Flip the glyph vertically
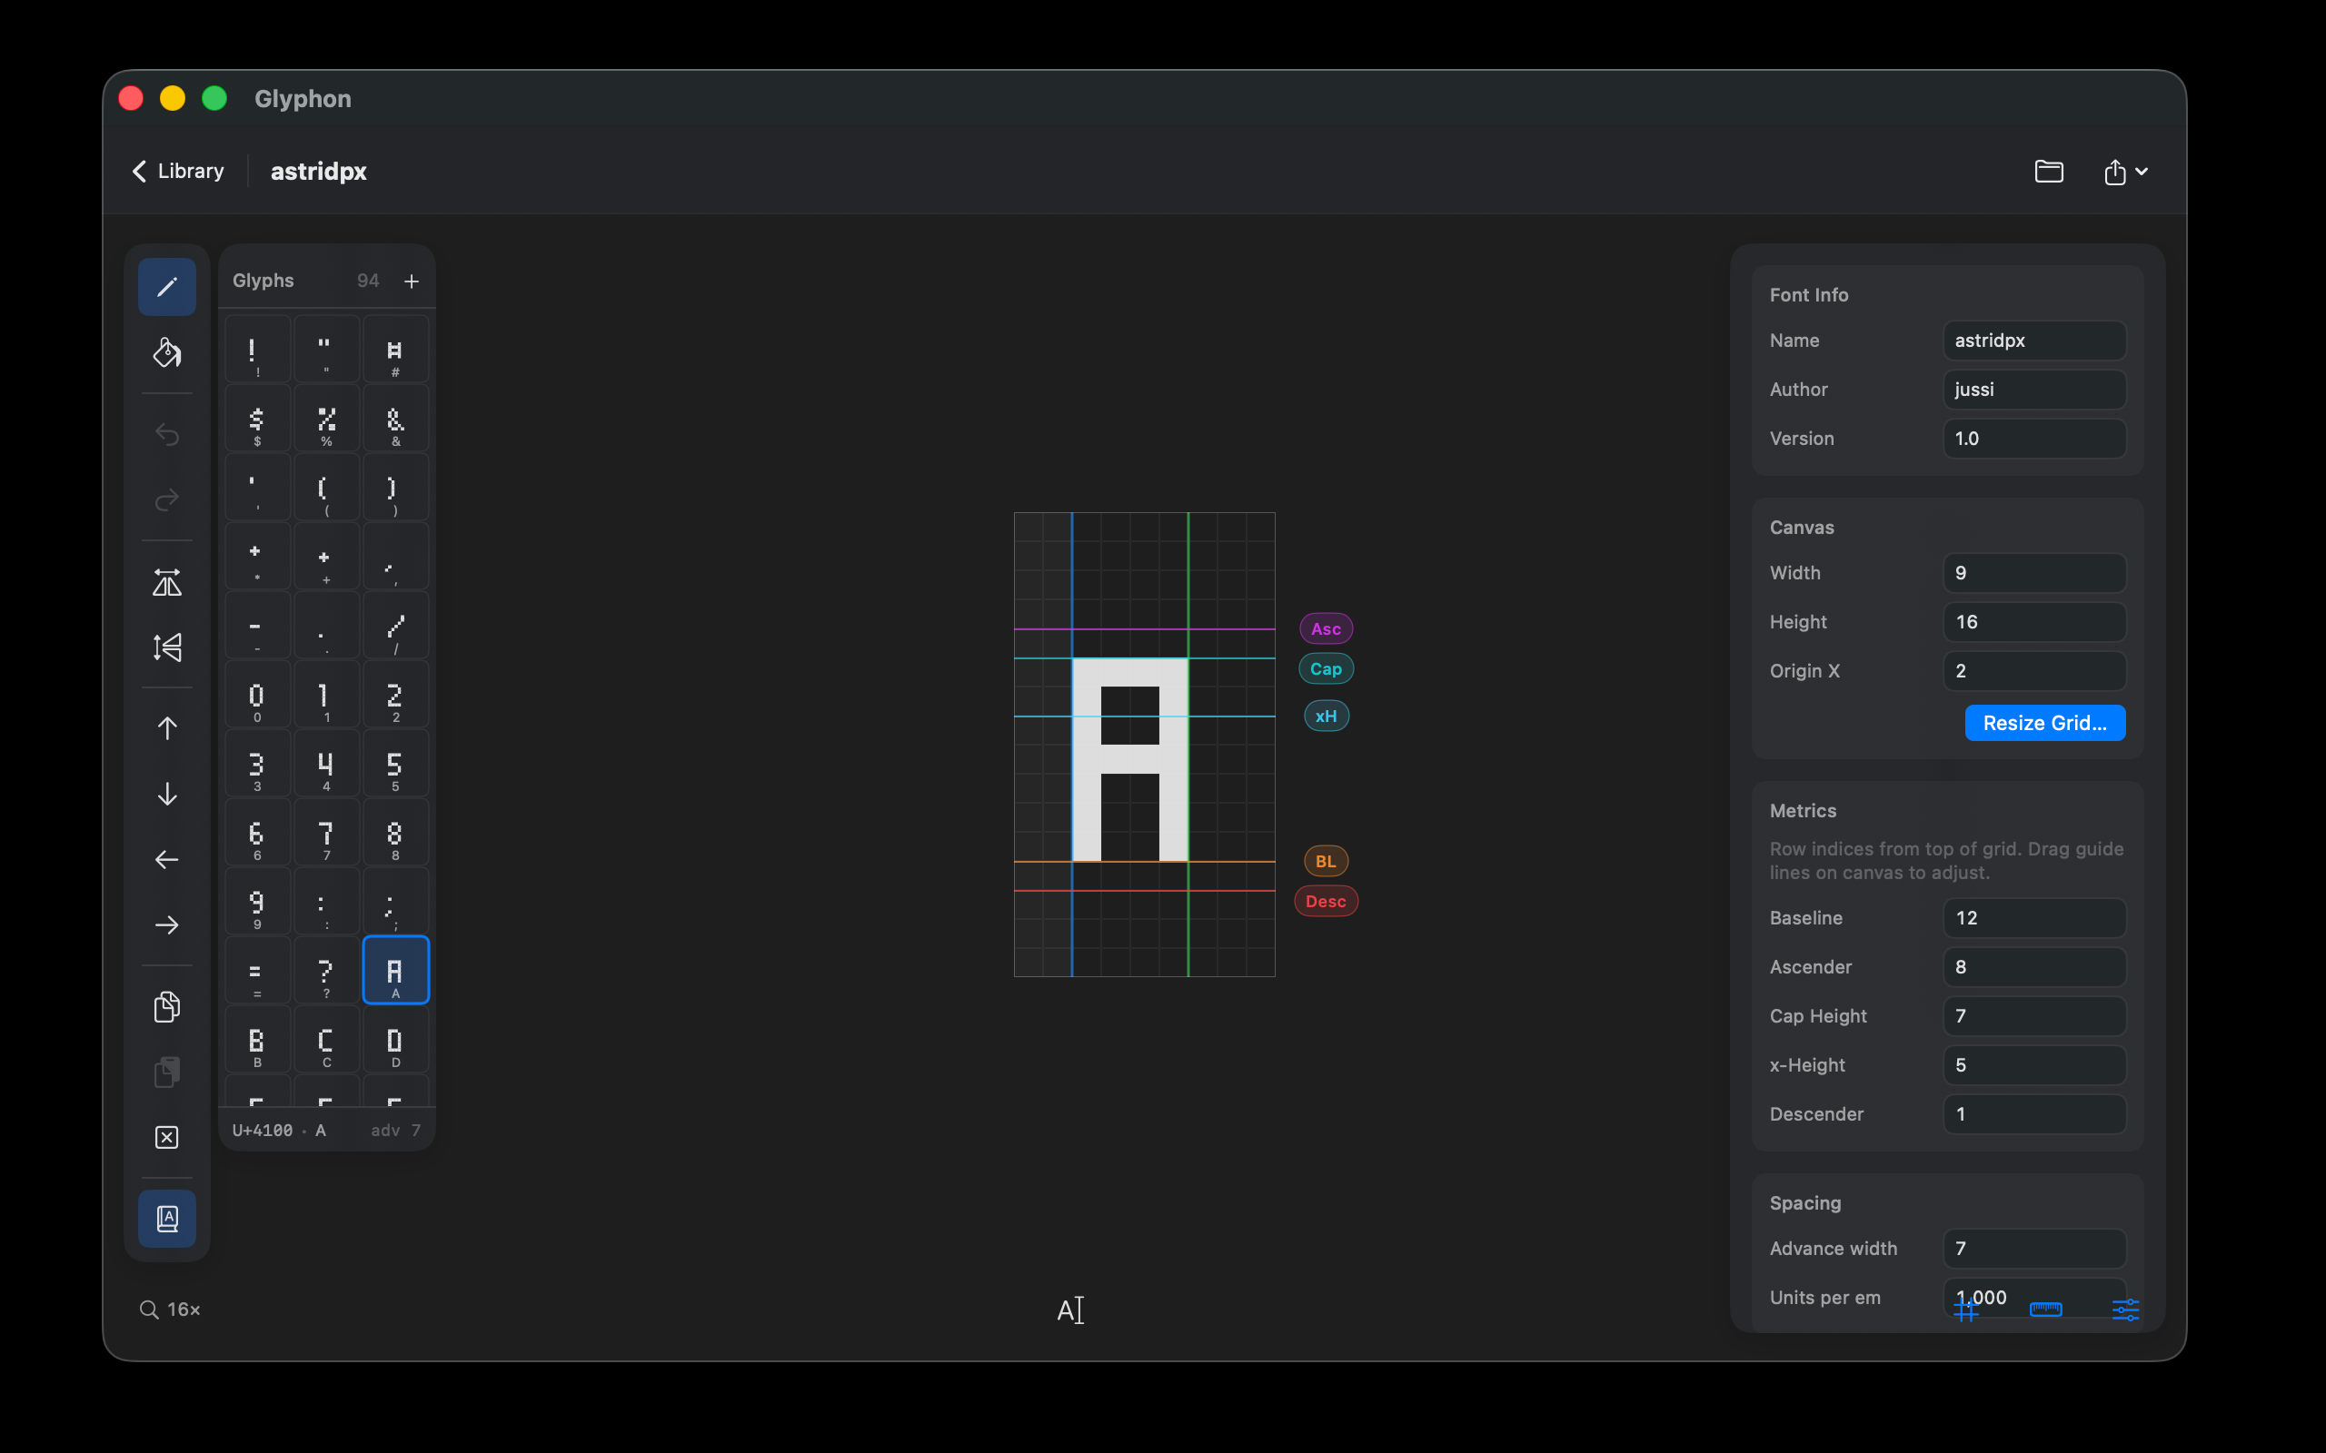The image size is (2326, 1453). point(167,647)
